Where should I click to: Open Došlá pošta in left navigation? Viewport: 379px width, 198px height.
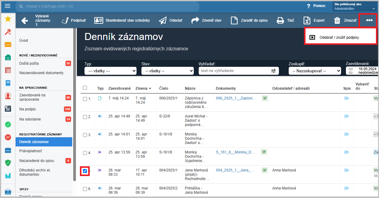coord(29,63)
